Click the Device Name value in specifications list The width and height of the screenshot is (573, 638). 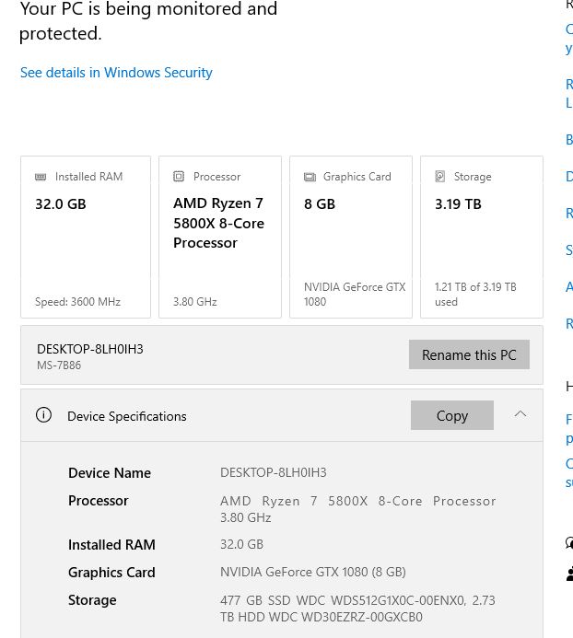tap(273, 472)
